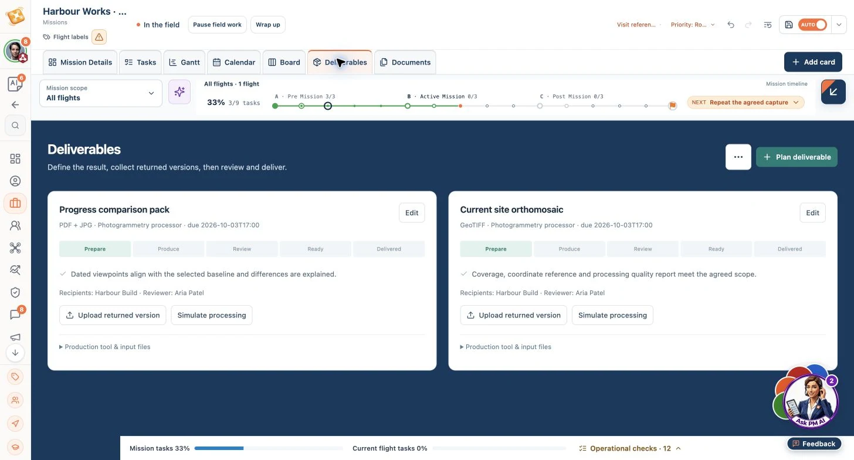Click the orange flag end marker on timeline

point(673,106)
